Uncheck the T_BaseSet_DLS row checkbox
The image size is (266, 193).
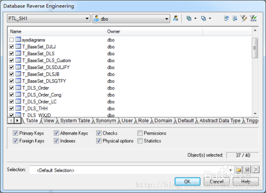click(12, 54)
